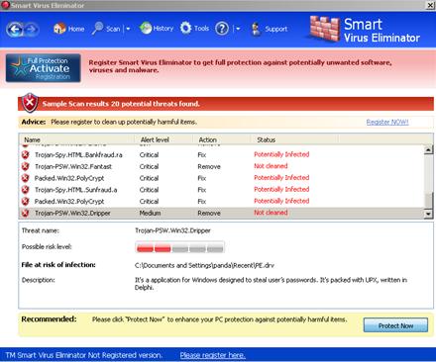Click the threat icon beside Trojan-Spy.HTML.Sunfraud.a

(25, 190)
